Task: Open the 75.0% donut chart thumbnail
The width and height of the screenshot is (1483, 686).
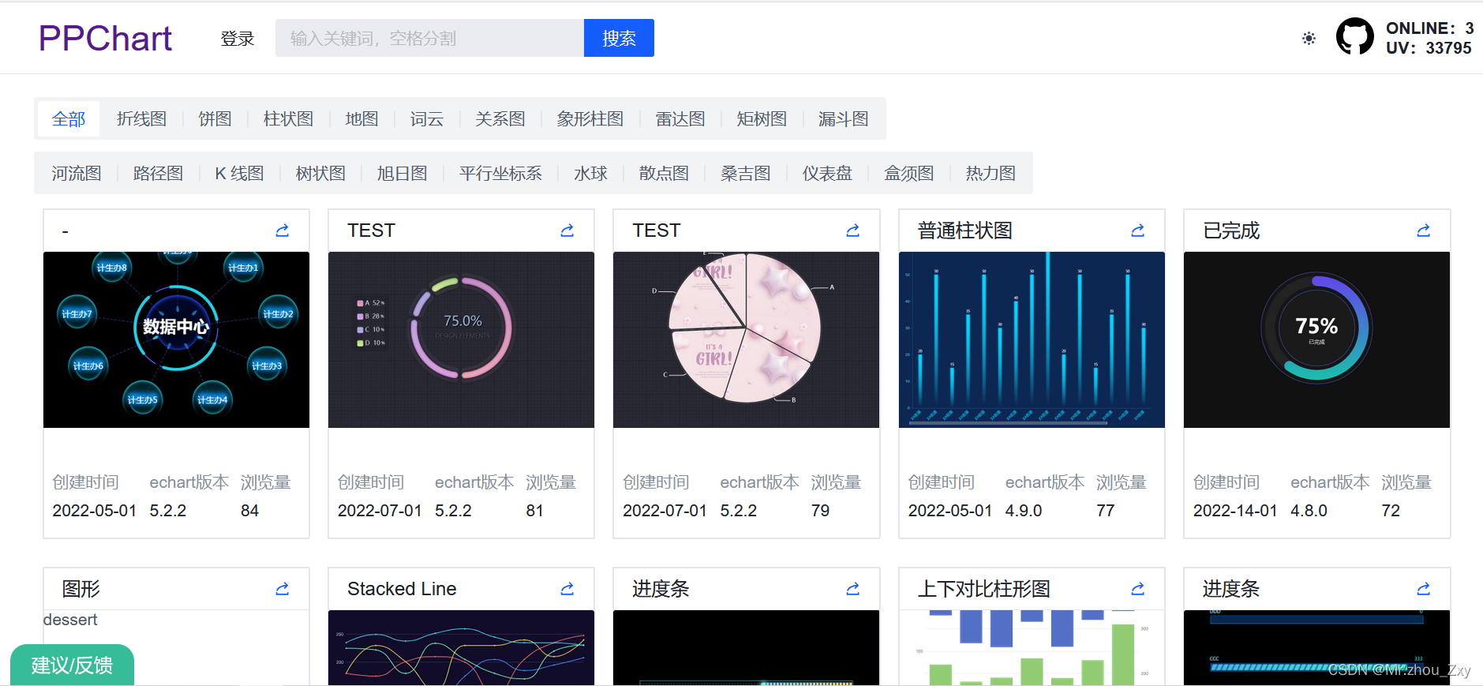Action: click(461, 339)
